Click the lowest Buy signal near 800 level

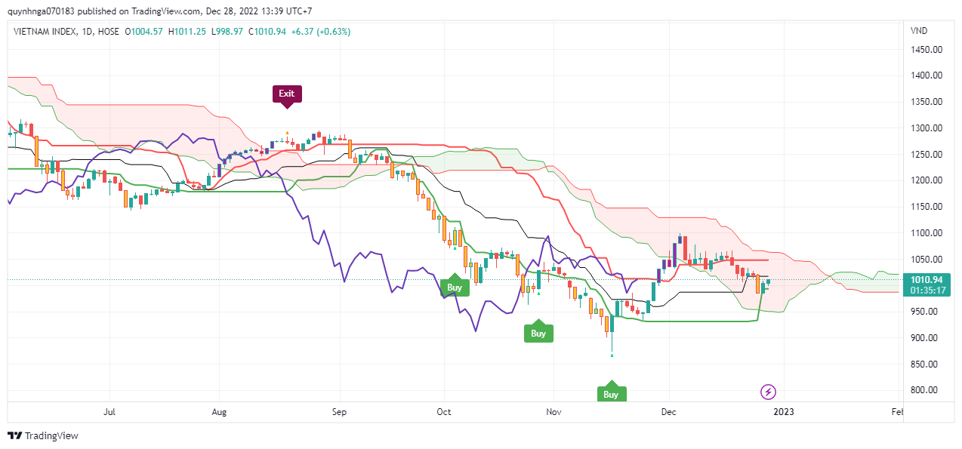[611, 393]
